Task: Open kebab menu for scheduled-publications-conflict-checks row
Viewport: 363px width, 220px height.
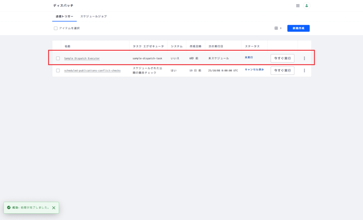Action: 304,71
